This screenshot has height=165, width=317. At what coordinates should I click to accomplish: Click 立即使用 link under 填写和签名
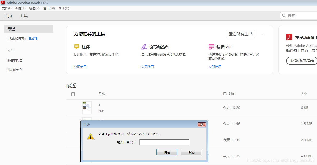148,67
